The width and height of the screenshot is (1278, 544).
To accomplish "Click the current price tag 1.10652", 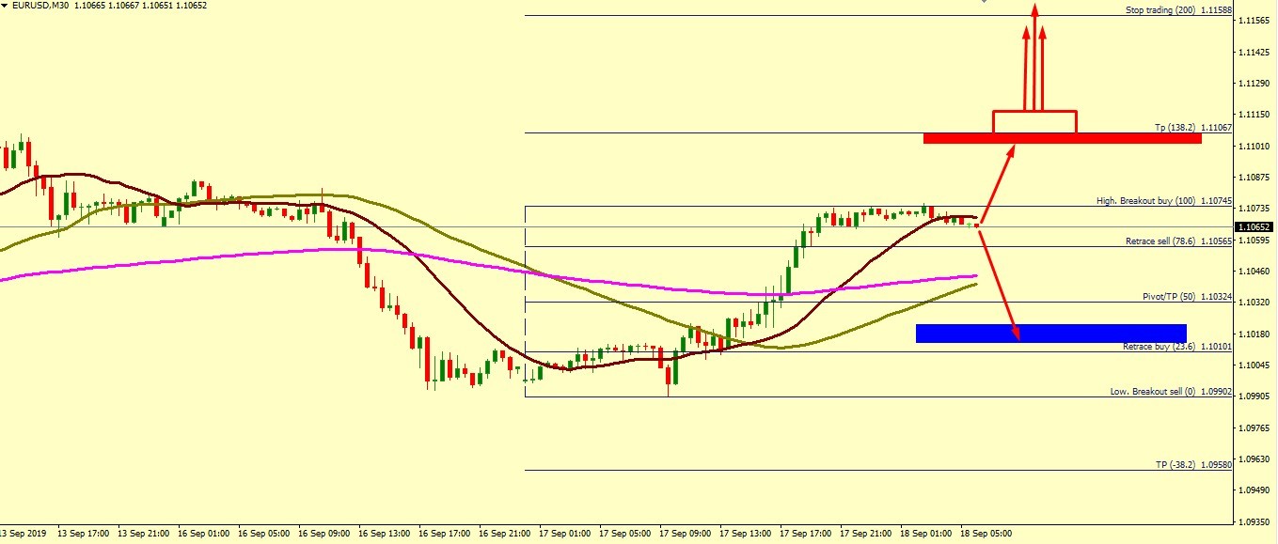I will [1254, 227].
